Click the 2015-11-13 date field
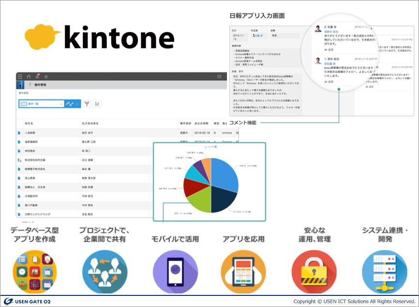This screenshot has width=419, height=307. pyautogui.click(x=239, y=37)
